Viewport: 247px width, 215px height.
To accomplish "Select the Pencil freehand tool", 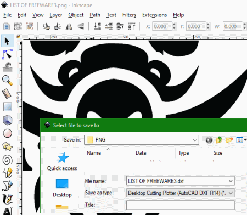I will (x=8, y=173).
